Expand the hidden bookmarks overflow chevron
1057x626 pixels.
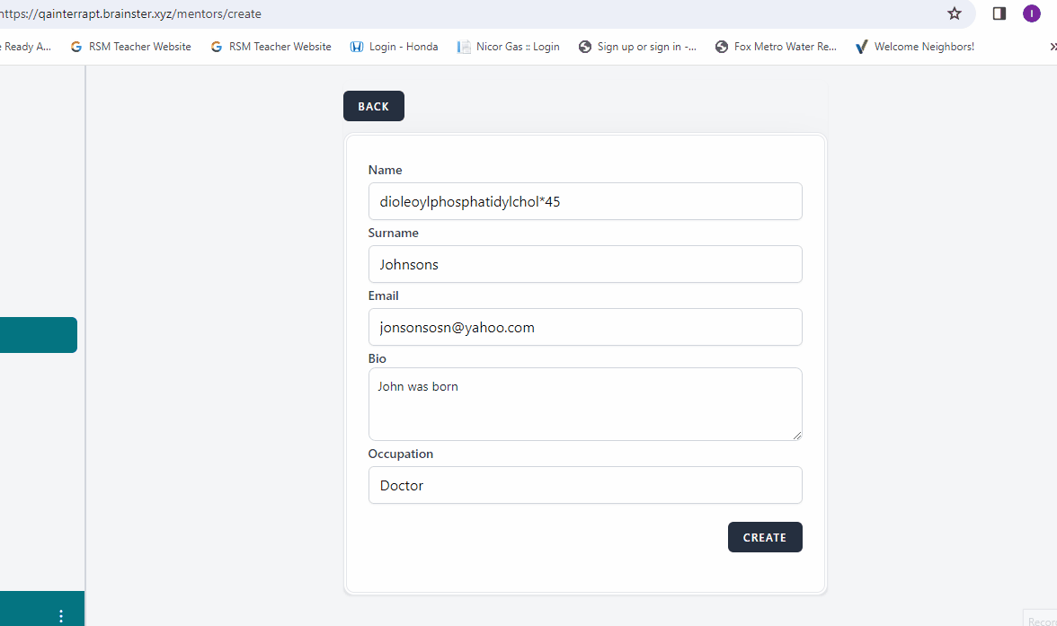1052,47
